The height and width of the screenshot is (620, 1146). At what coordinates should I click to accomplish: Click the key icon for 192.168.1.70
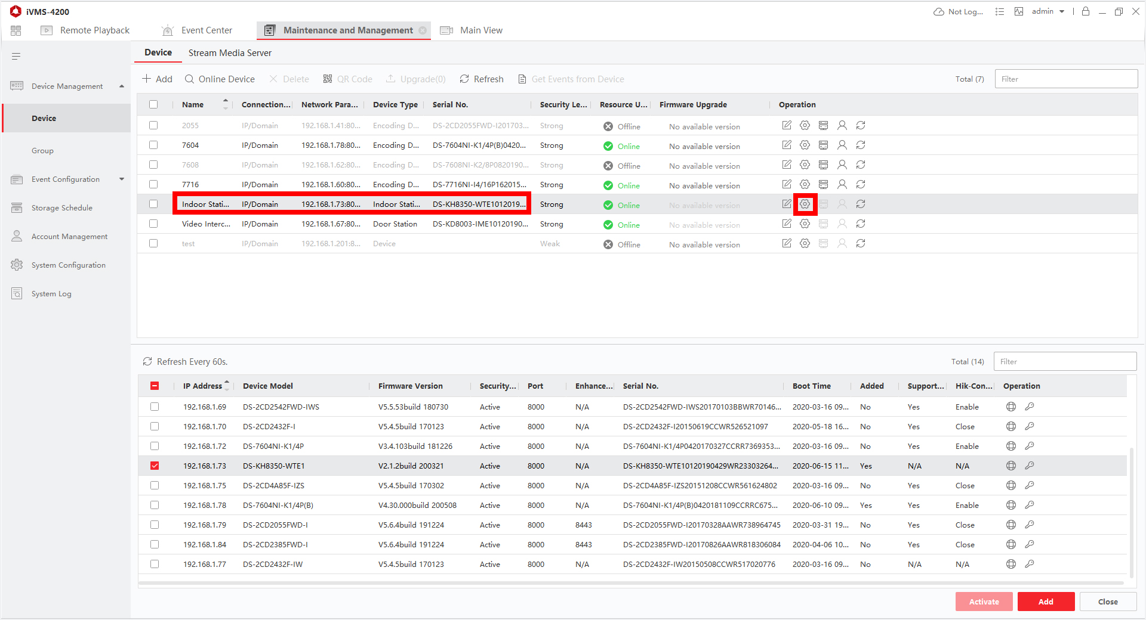(x=1029, y=427)
